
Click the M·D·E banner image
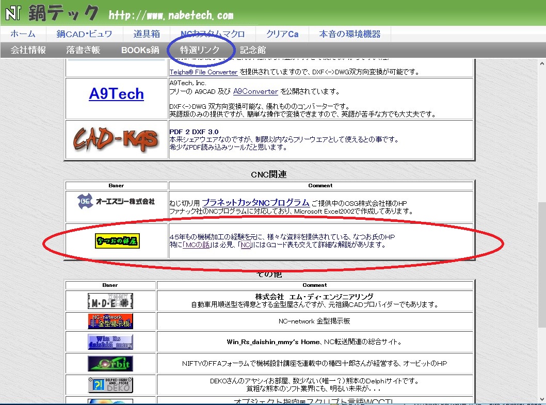click(x=110, y=301)
